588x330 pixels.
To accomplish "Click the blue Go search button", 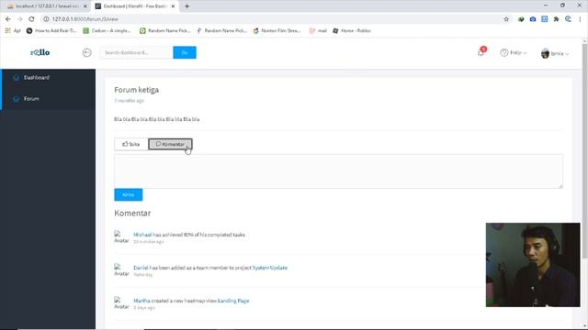I will 185,53.
